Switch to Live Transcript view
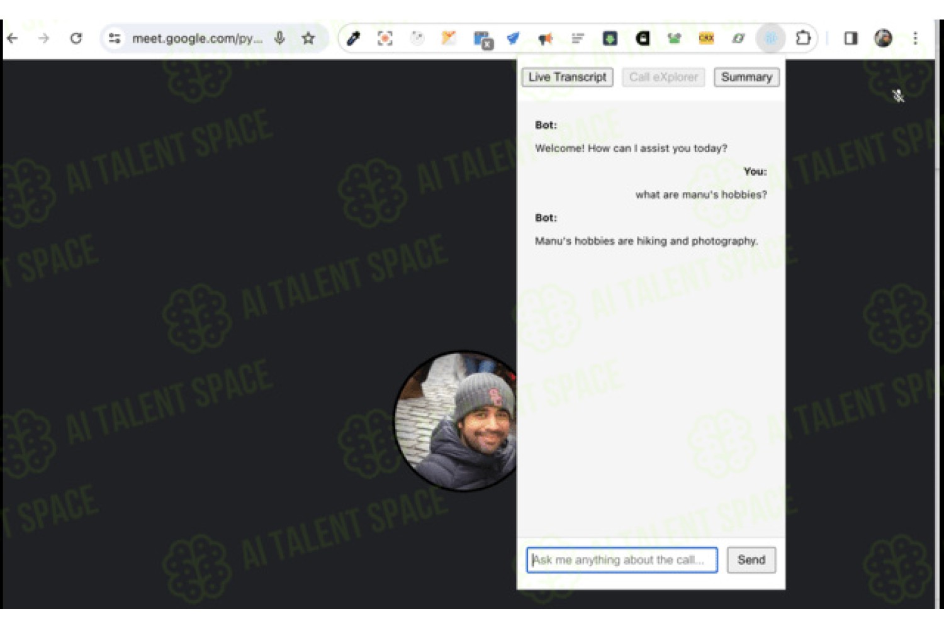 pos(567,77)
